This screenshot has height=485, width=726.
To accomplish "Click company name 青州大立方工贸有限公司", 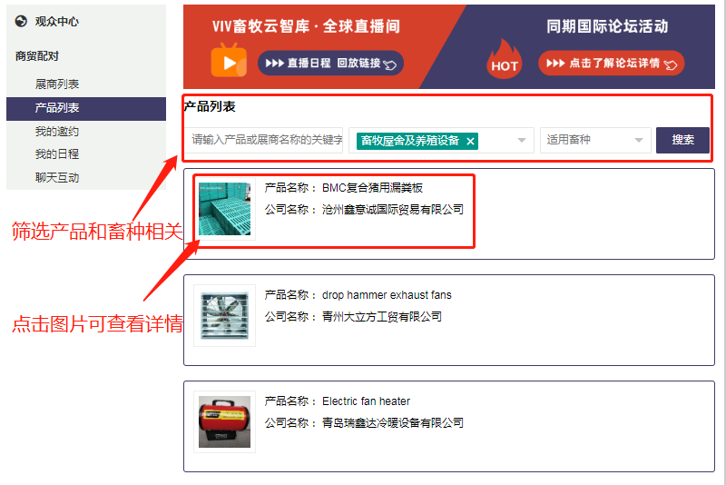I will [382, 317].
